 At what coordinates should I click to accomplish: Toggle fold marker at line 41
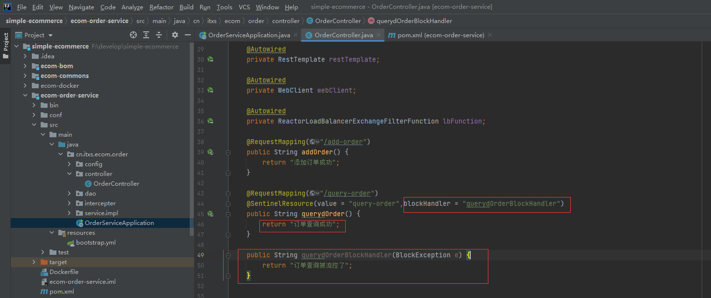click(228, 173)
